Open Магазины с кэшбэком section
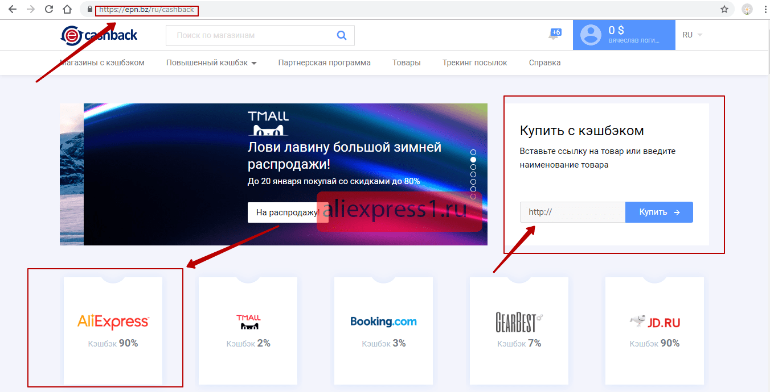770x392 pixels. coord(102,62)
